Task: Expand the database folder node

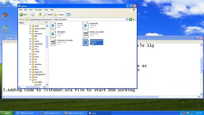Action: click(30, 64)
